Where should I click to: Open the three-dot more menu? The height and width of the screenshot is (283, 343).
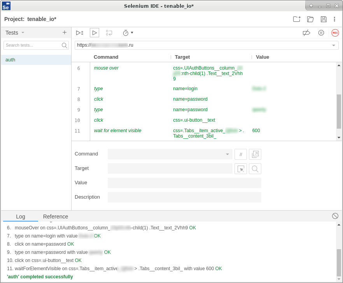pos(334,19)
